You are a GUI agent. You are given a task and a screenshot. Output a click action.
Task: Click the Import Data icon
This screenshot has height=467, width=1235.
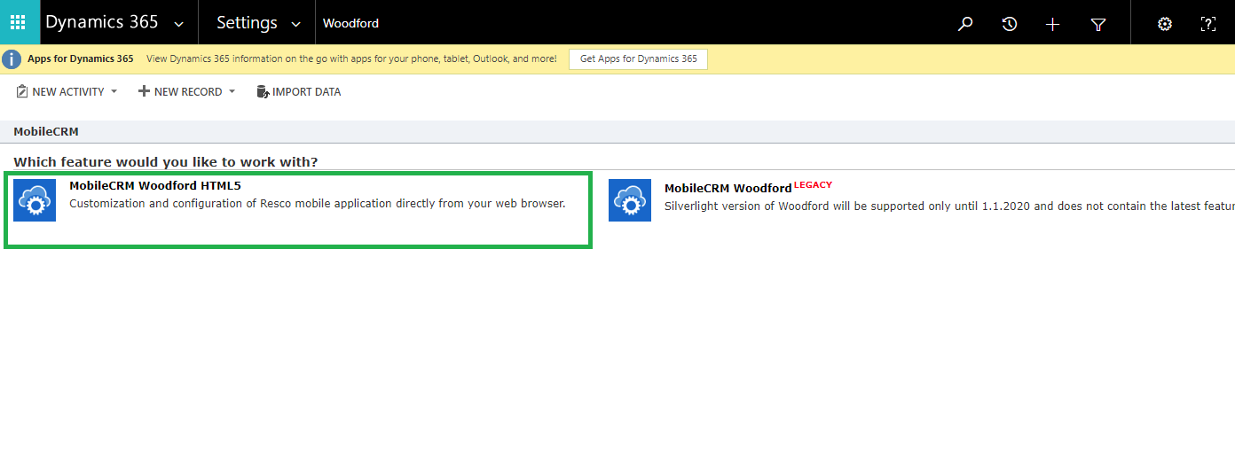pyautogui.click(x=263, y=91)
